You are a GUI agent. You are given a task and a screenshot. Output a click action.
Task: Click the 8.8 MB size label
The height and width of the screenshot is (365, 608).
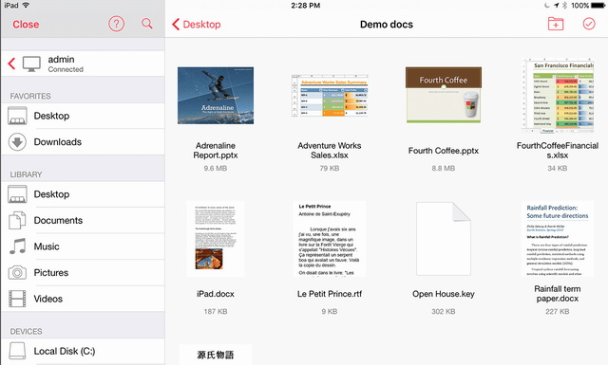point(444,169)
